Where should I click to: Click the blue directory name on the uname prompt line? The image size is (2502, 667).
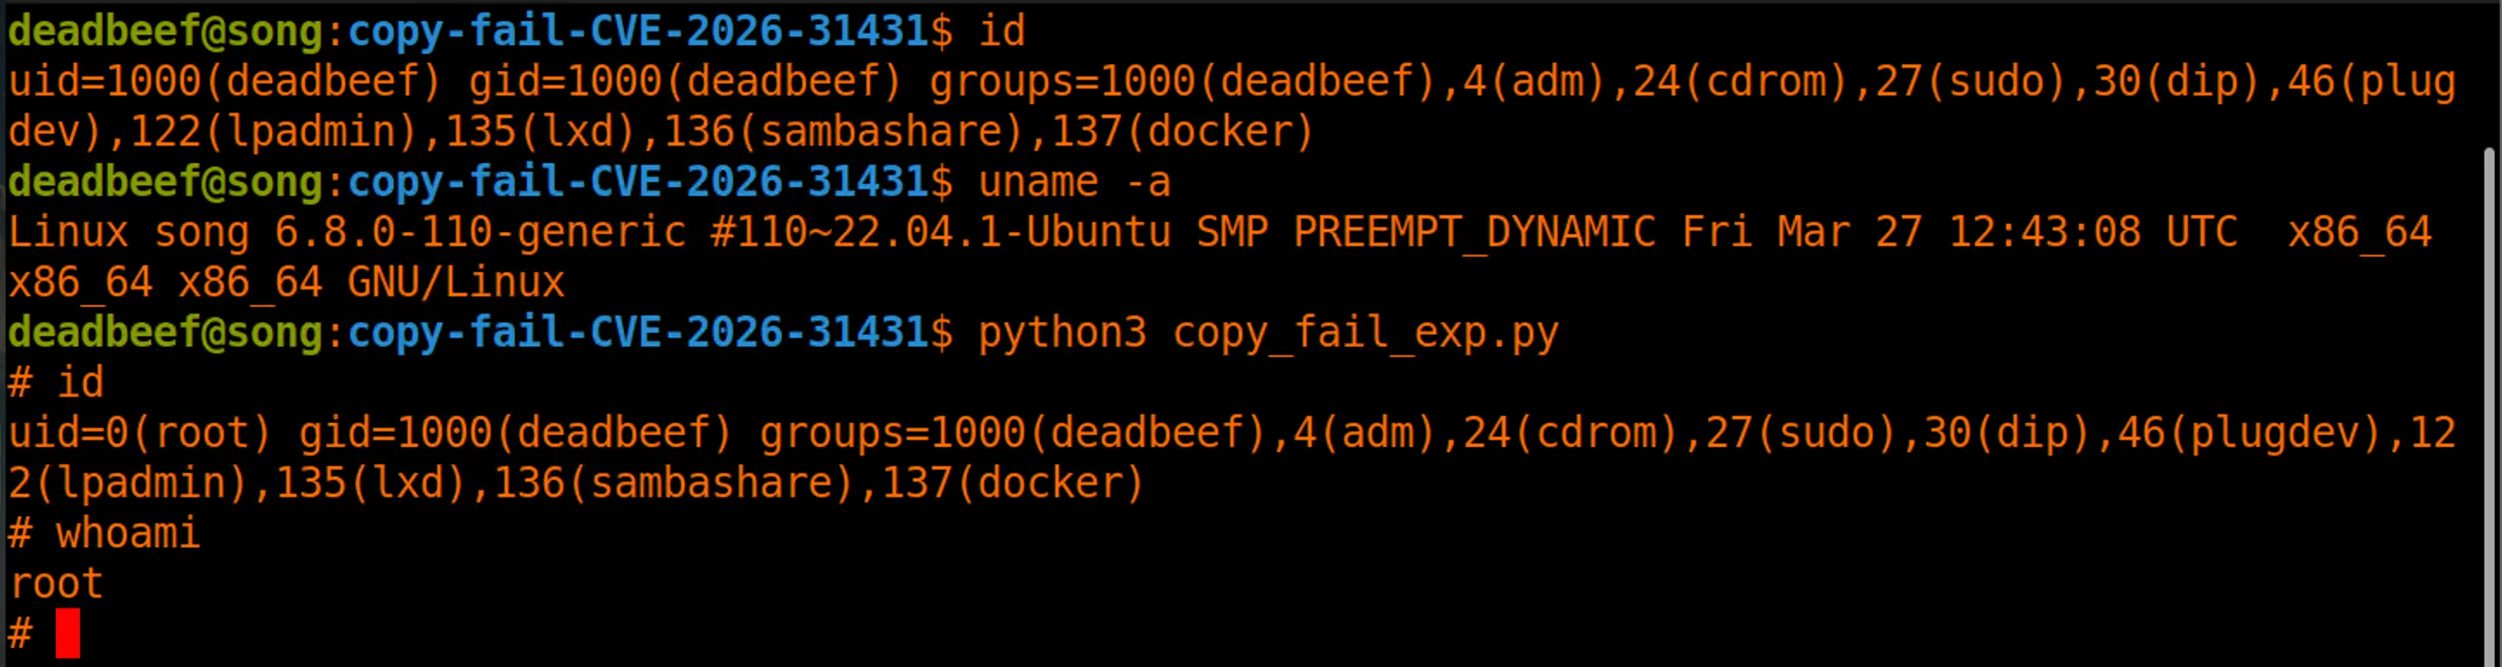coord(638,183)
